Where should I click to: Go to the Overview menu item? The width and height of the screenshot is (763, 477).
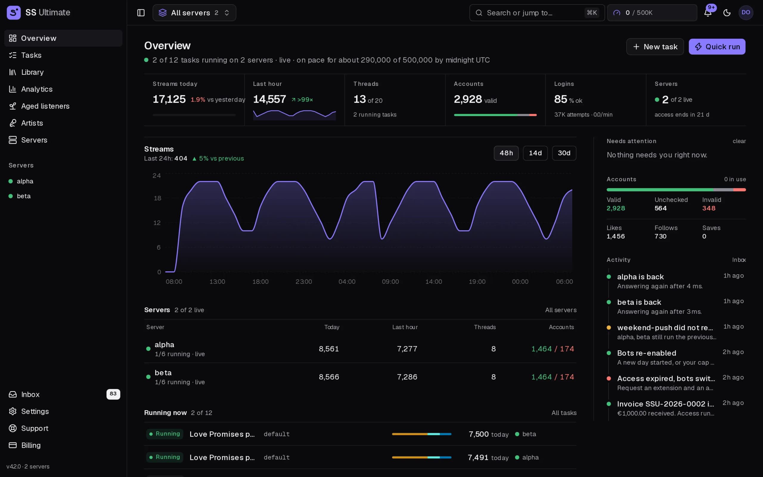pyautogui.click(x=63, y=38)
